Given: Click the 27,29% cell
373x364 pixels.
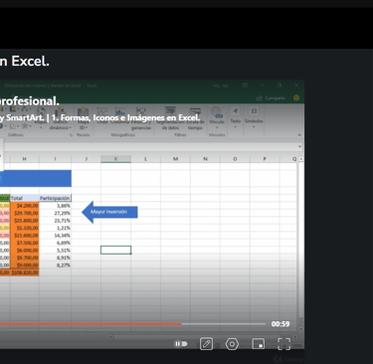Looking at the screenshot, I should pyautogui.click(x=55, y=213).
